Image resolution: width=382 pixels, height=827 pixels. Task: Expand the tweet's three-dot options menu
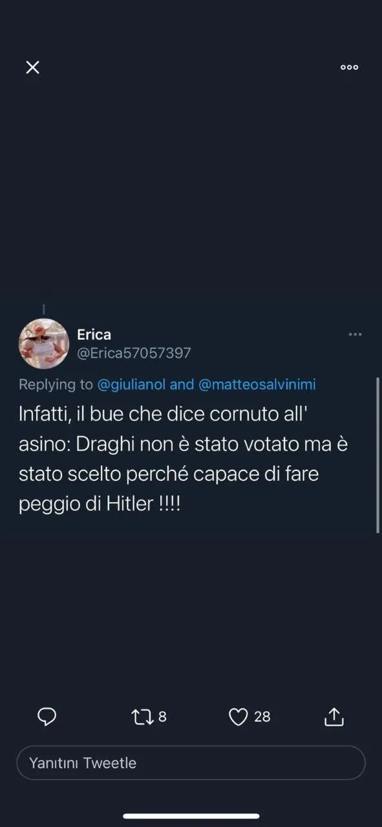tap(355, 335)
